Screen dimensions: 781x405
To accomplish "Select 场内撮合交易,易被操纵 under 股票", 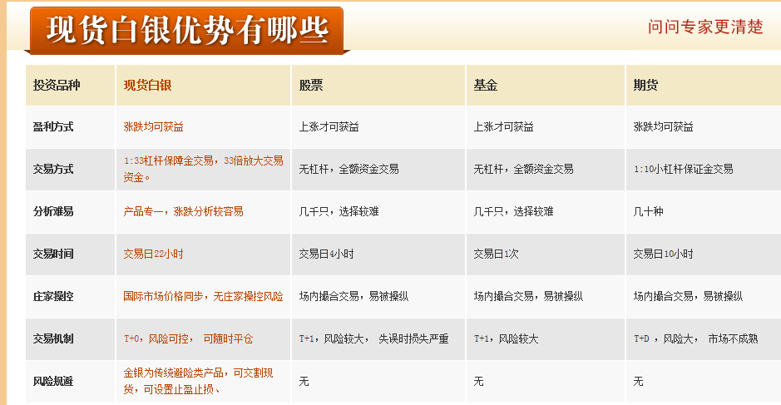I will click(353, 296).
